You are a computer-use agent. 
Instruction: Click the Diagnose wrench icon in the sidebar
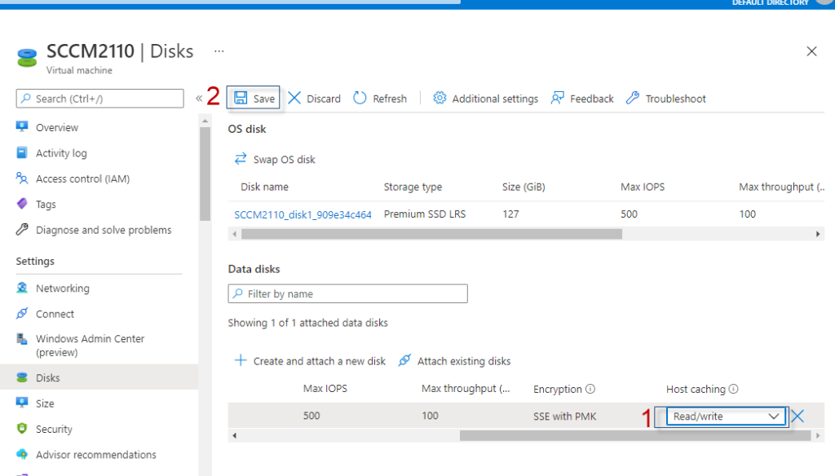click(x=22, y=229)
